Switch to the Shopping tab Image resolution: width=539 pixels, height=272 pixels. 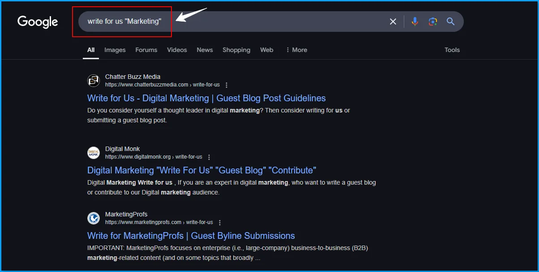click(x=236, y=50)
